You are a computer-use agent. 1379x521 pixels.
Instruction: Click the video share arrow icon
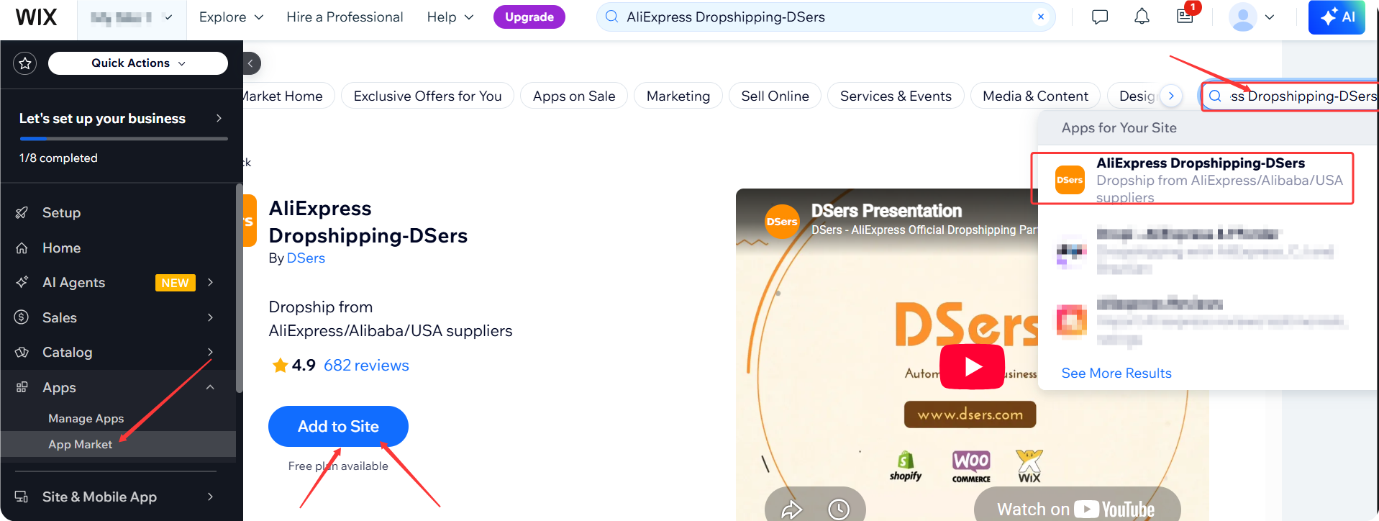(791, 510)
